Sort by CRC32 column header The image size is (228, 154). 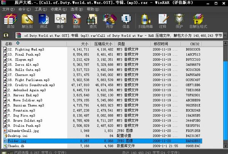pos(191,44)
